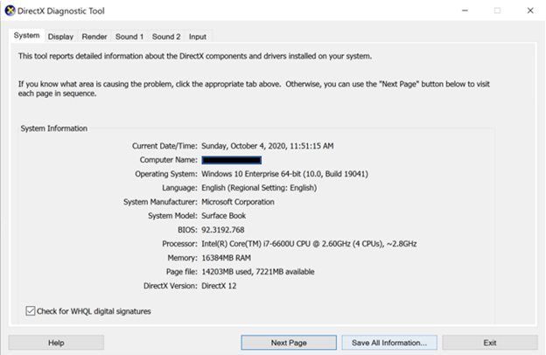Switch to the System tab
Image resolution: width=546 pixels, height=355 pixels.
coord(26,36)
